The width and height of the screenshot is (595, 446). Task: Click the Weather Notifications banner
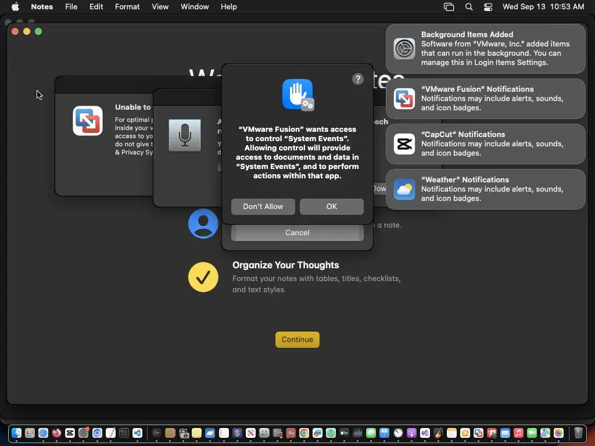[486, 189]
